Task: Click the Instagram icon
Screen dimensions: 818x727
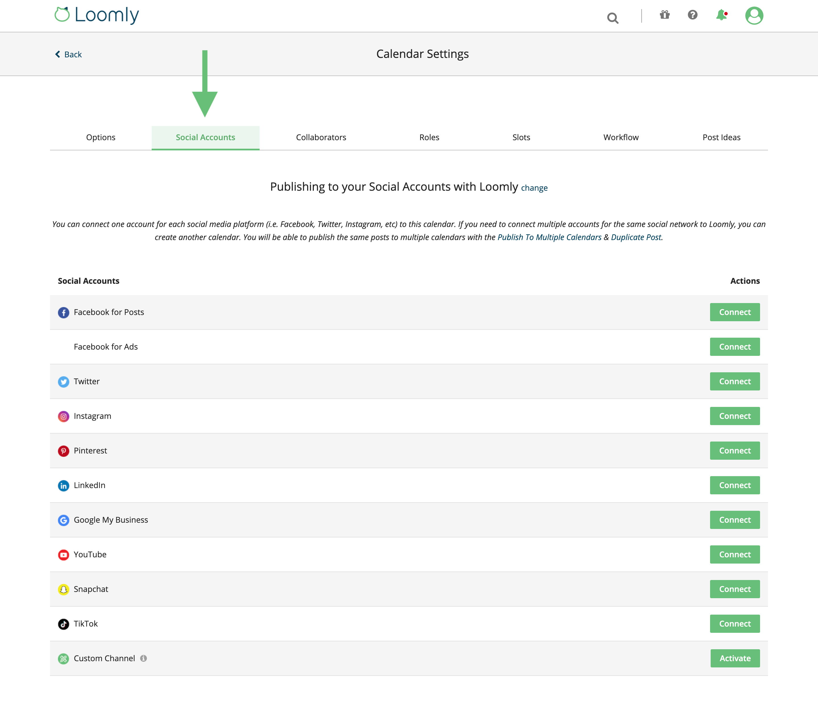Action: tap(64, 416)
